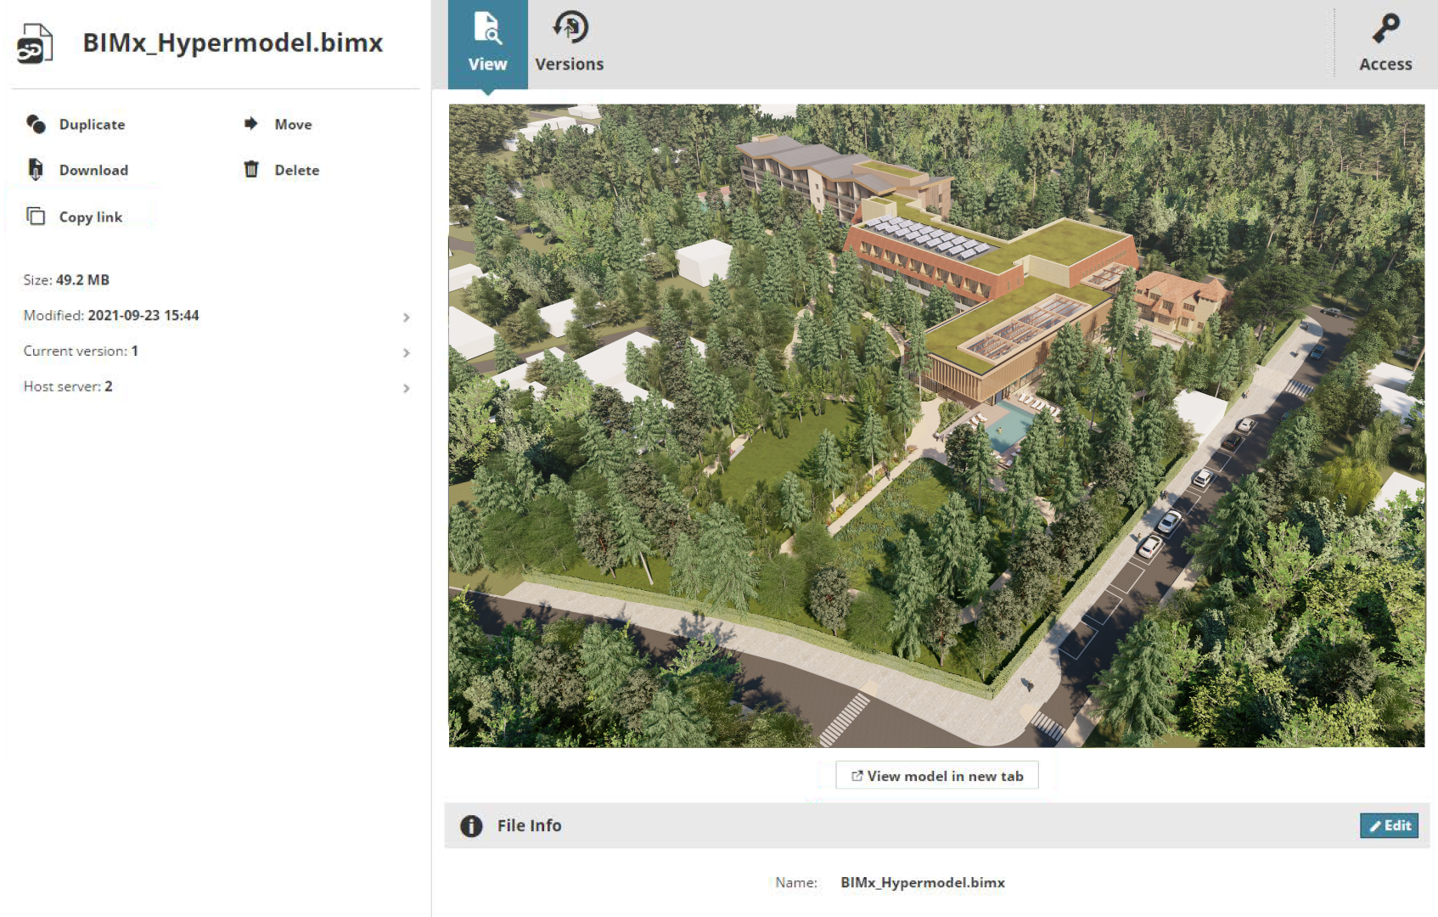Click the Download file icon
The height and width of the screenshot is (917, 1438).
(x=36, y=170)
